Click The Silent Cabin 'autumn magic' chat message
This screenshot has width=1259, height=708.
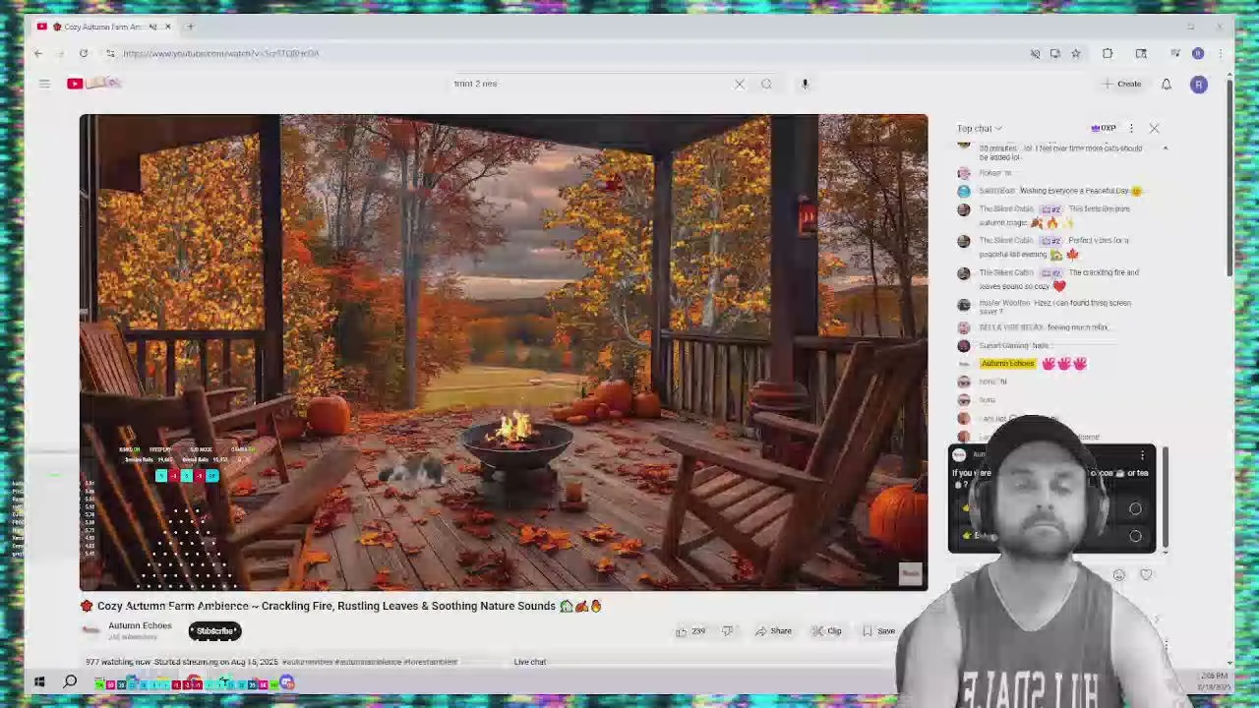pyautogui.click(x=1054, y=215)
